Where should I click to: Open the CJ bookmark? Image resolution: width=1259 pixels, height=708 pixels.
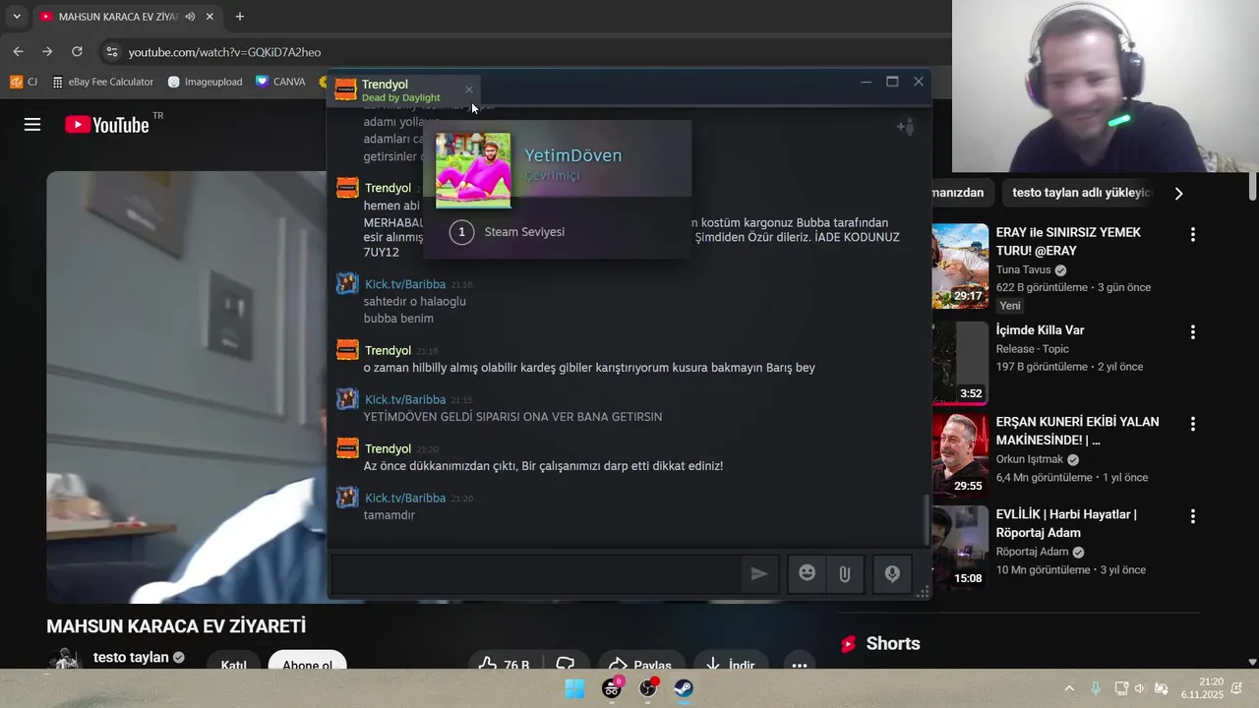coord(24,82)
